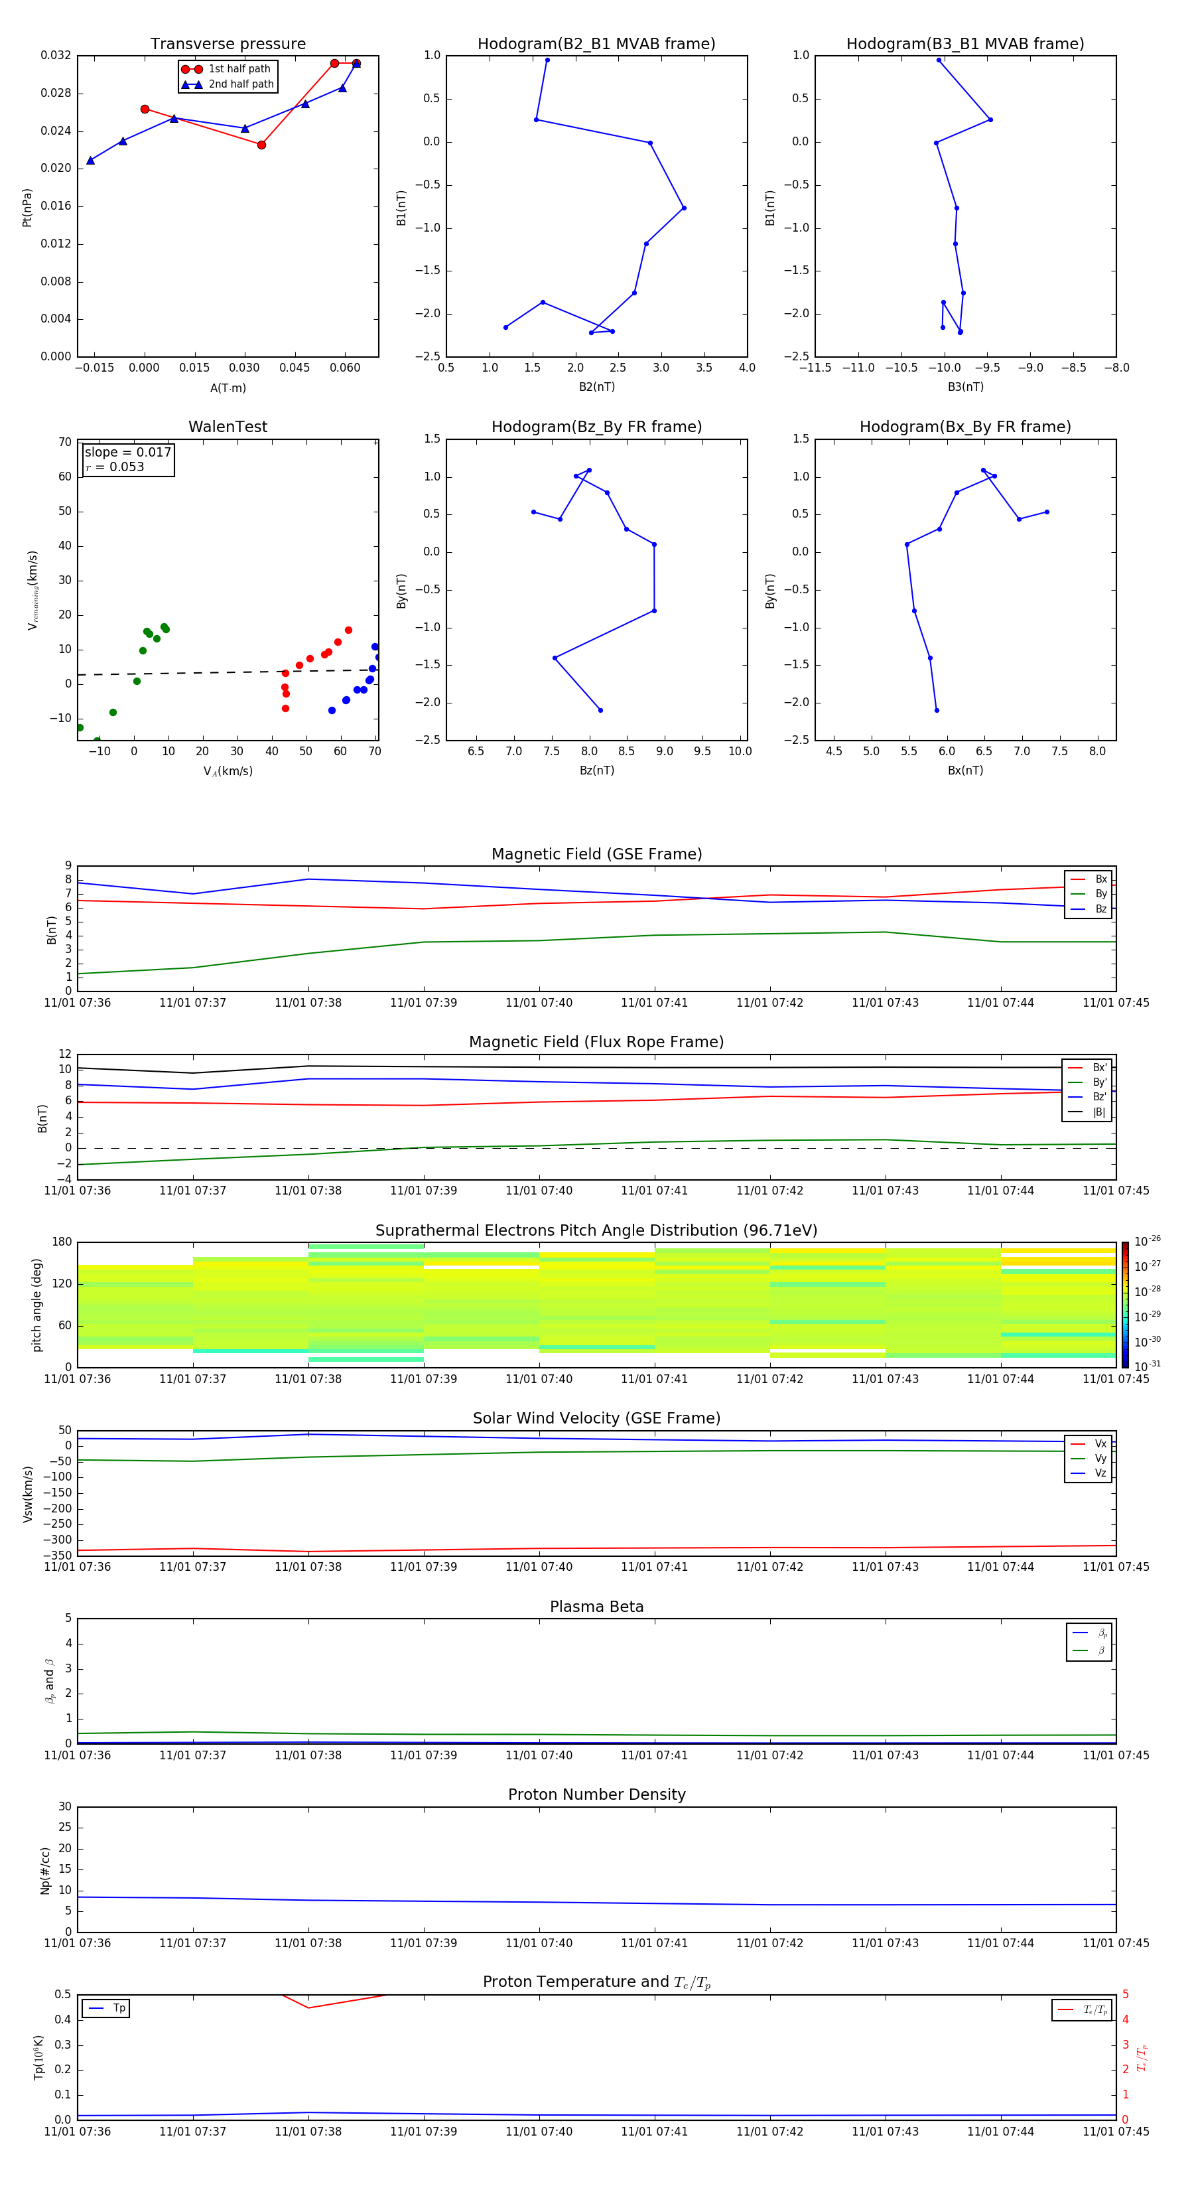Click the 'V_remaining(km/s)' y-axis label

pos(33,590)
